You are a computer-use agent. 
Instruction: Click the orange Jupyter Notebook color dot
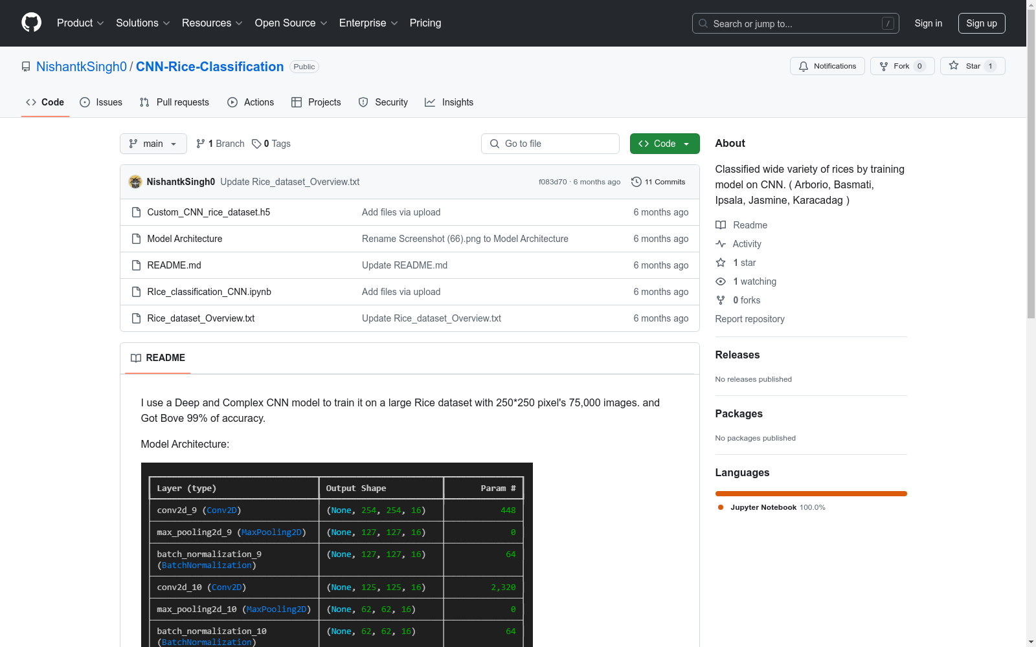click(x=721, y=507)
